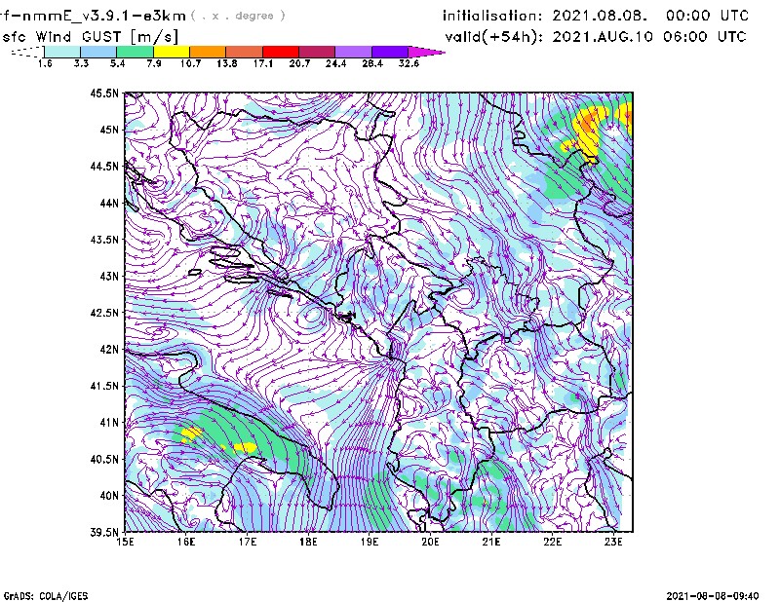Viewport: 780px width, 602px height.
Task: Click the 21E longitude label
Action: point(491,542)
